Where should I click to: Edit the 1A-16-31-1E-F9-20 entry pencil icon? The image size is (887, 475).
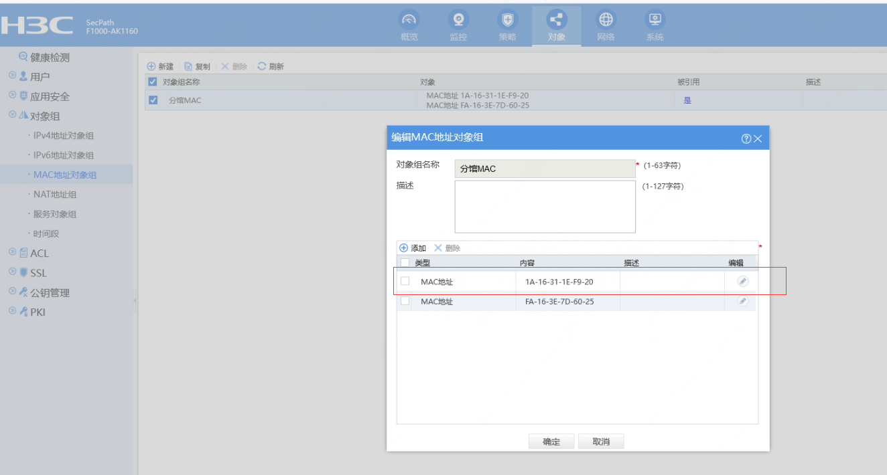click(742, 282)
